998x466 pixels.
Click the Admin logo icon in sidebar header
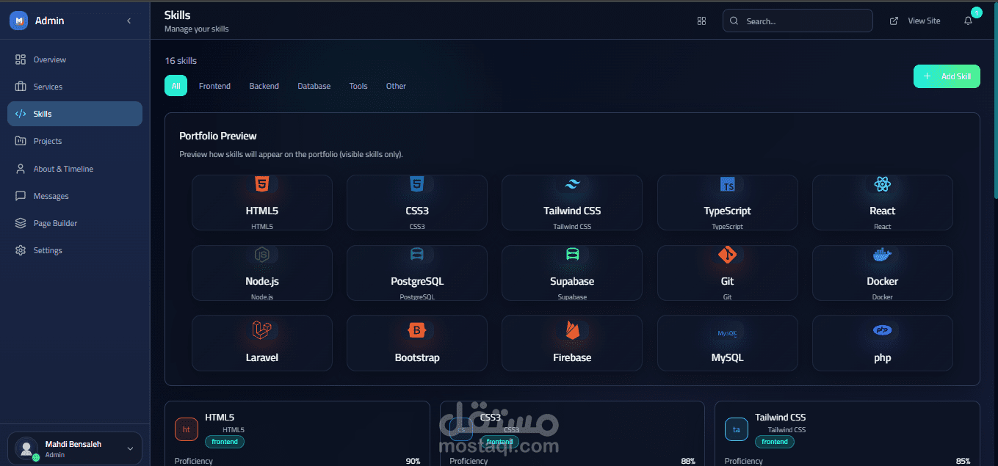(x=18, y=21)
